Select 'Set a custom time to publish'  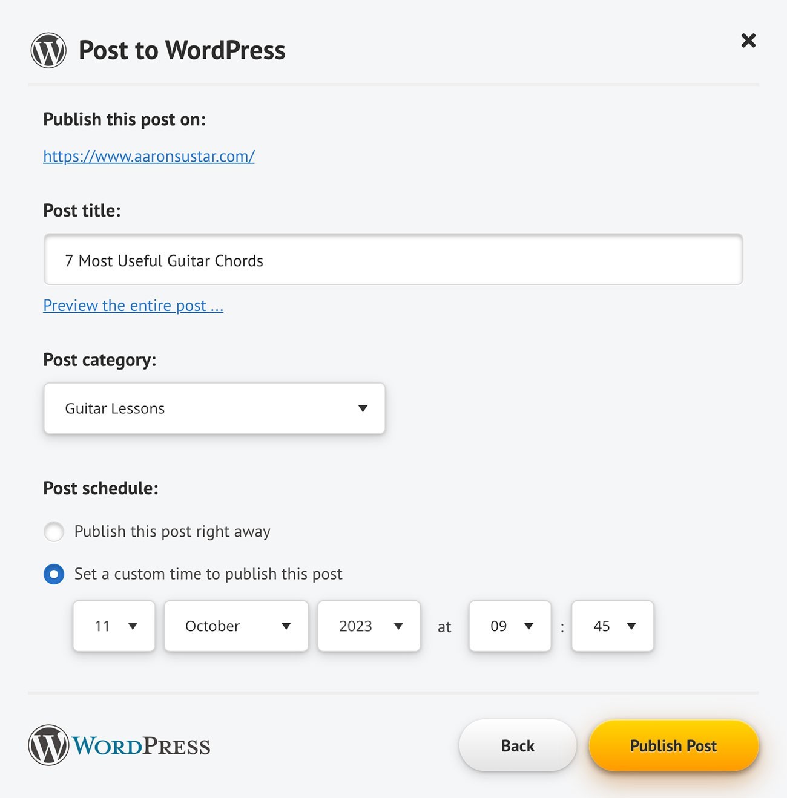click(54, 574)
